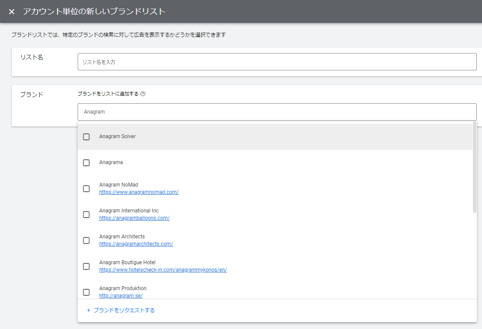The height and width of the screenshot is (329, 482).
Task: Close the new brand list dialog
Action: [x=12, y=12]
